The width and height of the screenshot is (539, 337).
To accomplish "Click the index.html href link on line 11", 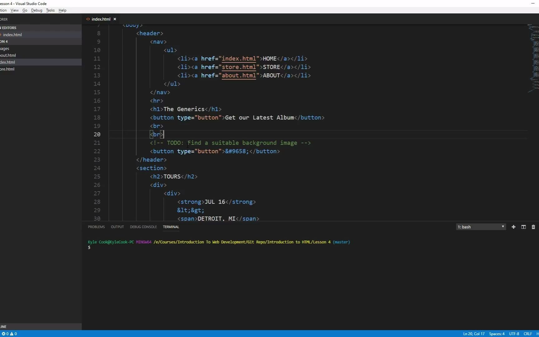I will [239, 59].
